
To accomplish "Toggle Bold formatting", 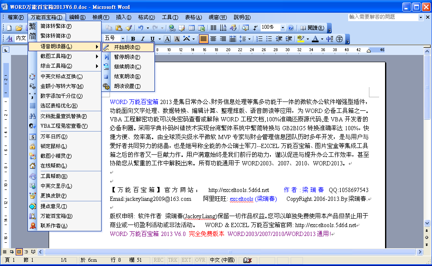I will 133,39.
